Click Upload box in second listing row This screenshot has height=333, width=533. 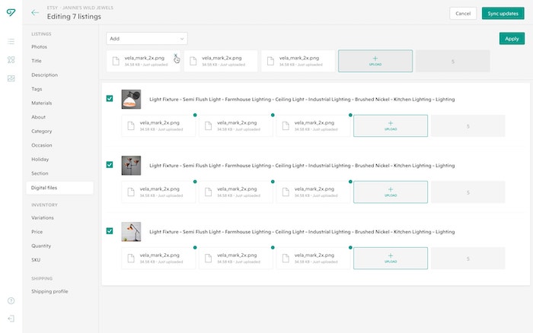click(x=391, y=192)
